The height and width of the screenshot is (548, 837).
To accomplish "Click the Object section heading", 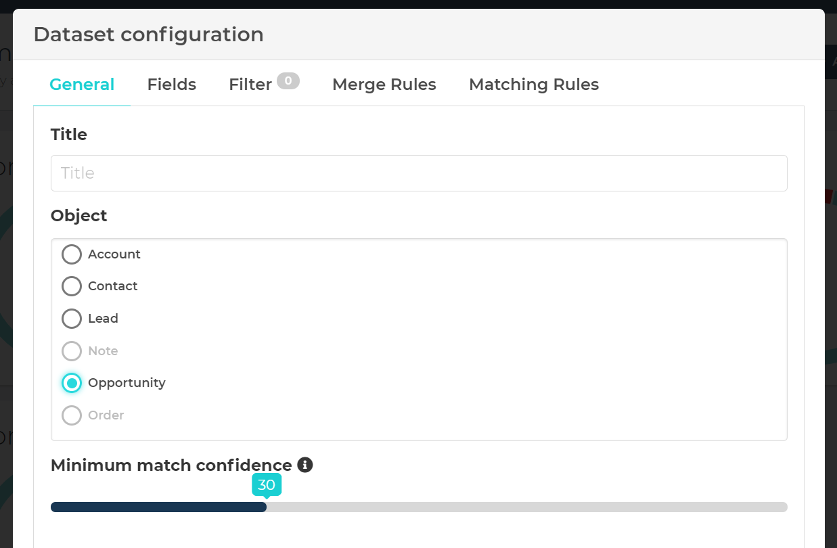I will pos(78,216).
